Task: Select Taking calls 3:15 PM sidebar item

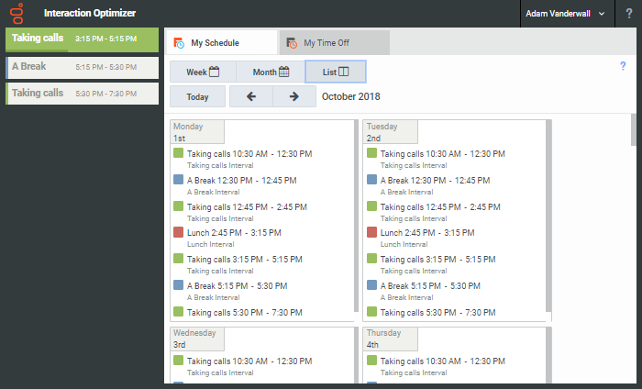Action: 83,39
